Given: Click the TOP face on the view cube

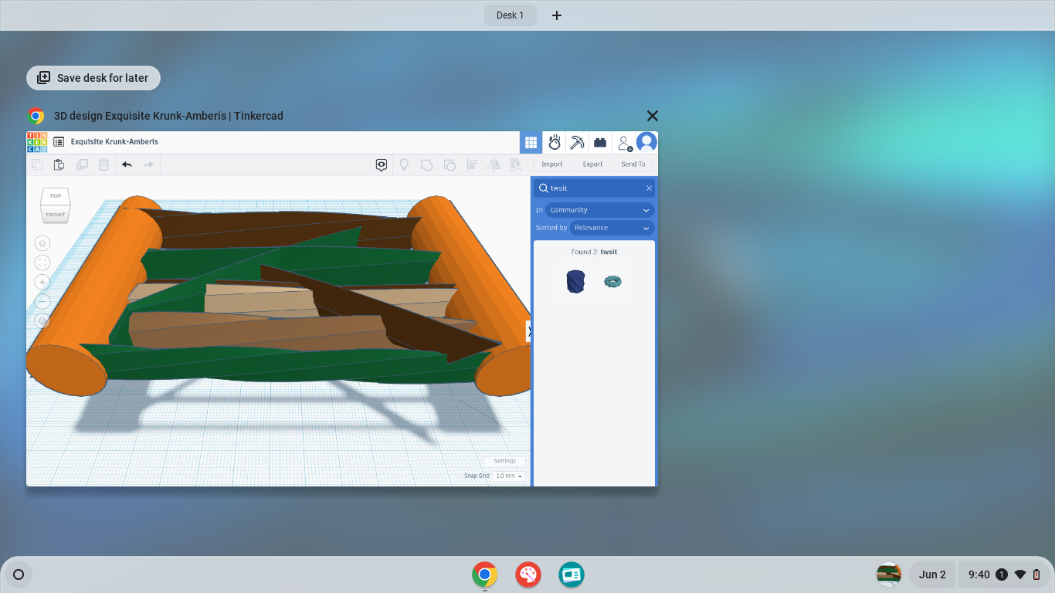Looking at the screenshot, I should click(x=54, y=195).
